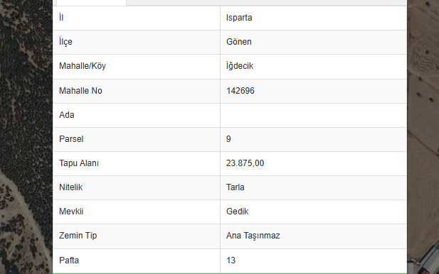Select the Tarla value in Nitelik row
The width and height of the screenshot is (439, 274).
[236, 187]
